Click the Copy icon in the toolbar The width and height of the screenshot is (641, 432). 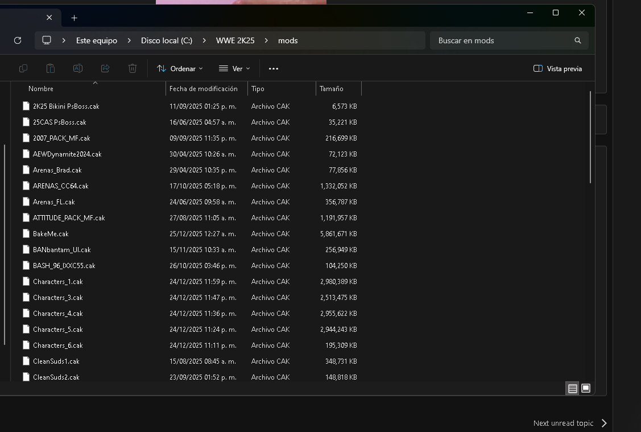pos(23,68)
